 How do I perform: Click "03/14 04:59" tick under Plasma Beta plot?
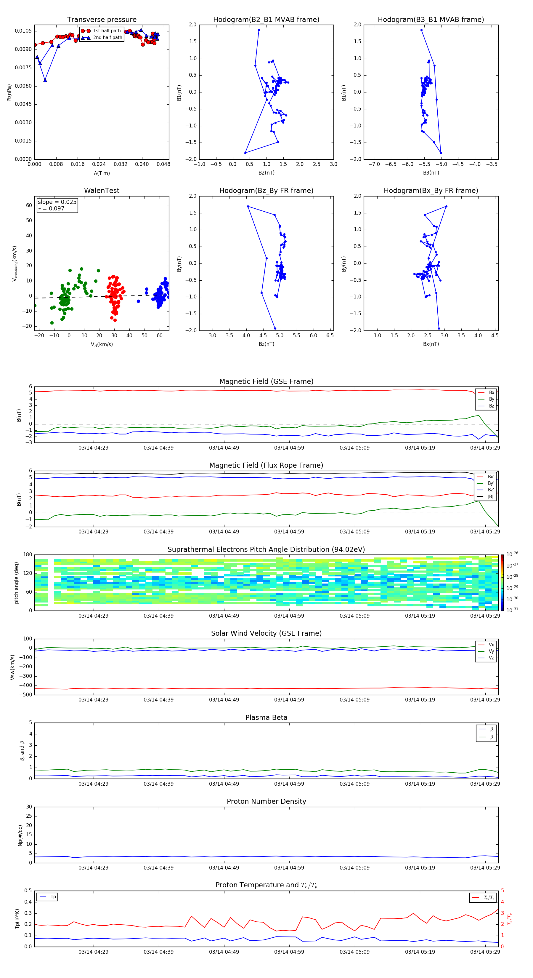[x=289, y=784]
